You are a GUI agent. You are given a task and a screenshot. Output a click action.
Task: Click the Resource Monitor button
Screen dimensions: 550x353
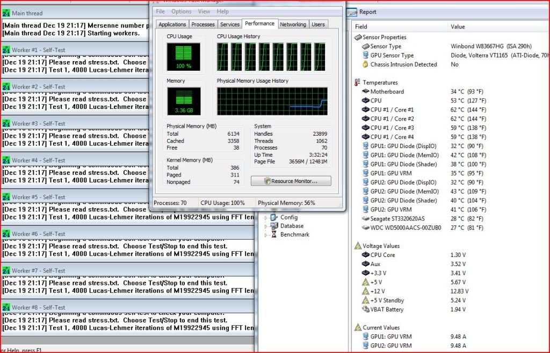click(x=291, y=181)
